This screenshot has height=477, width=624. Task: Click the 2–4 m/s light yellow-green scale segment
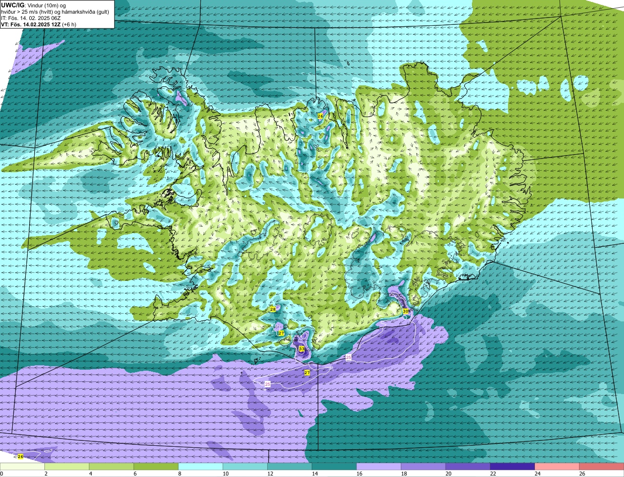[x=67, y=467]
